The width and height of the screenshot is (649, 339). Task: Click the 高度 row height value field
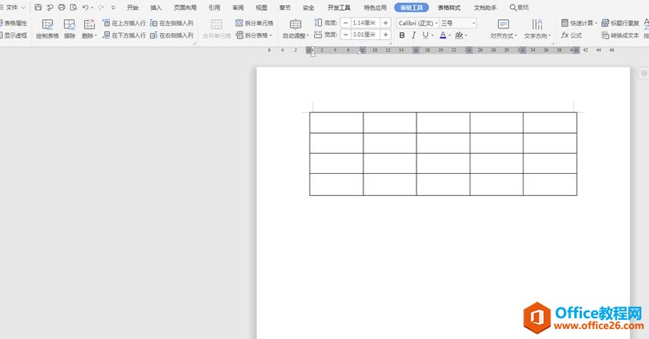366,23
